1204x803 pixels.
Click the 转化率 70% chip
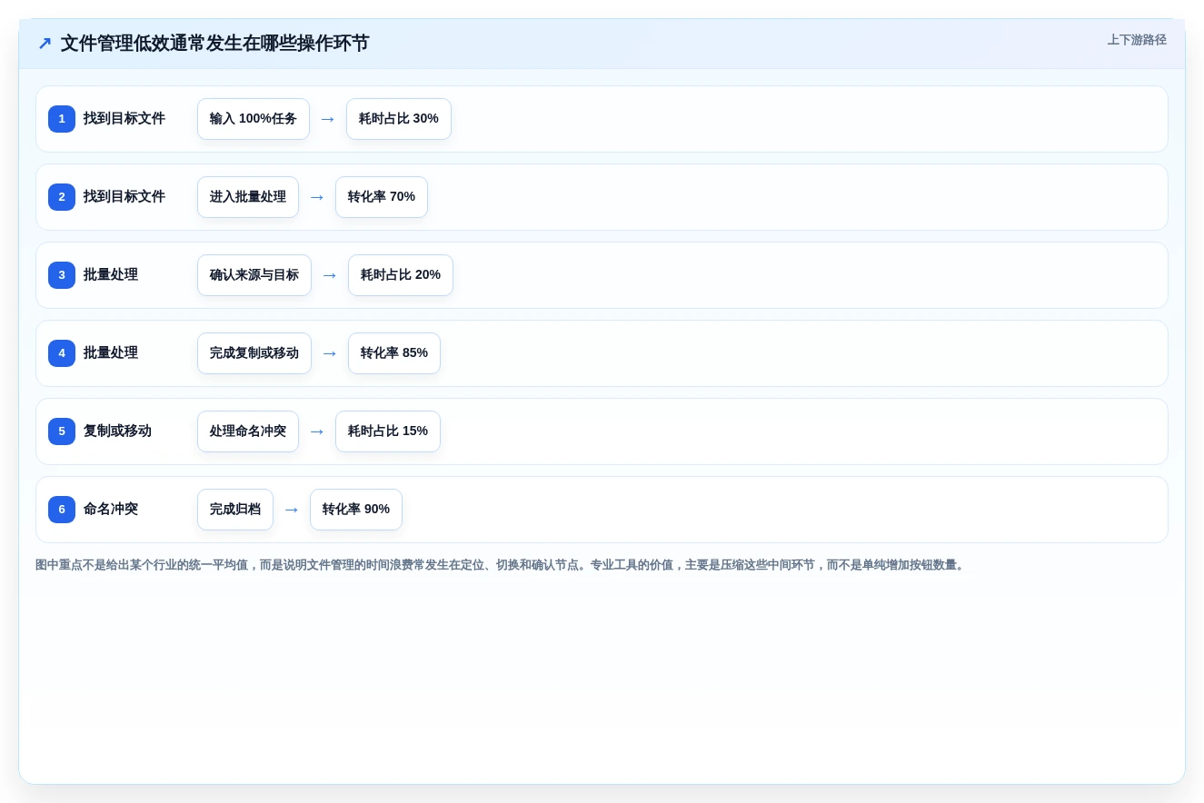pos(382,197)
